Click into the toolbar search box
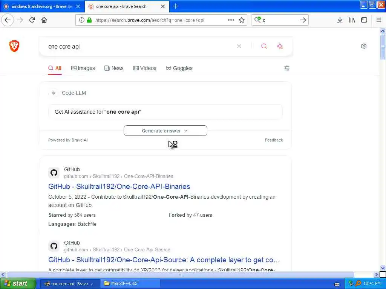Image resolution: width=386 pixels, height=289 pixels. [280, 20]
